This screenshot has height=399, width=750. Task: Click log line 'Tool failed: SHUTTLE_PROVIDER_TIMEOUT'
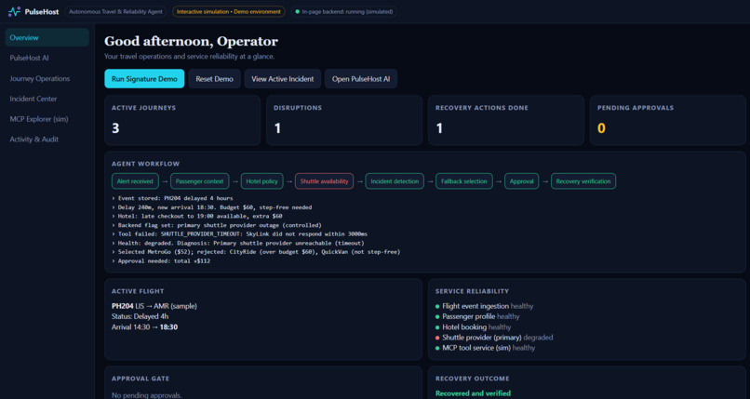coord(240,234)
